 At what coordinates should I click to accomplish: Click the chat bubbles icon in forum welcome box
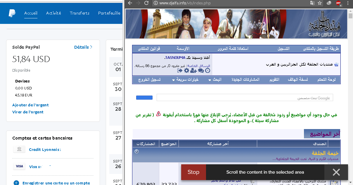point(201,71)
